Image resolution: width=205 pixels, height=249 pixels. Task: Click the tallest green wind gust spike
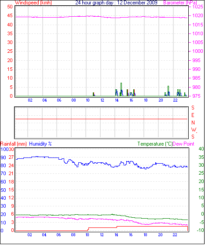tap(121, 89)
